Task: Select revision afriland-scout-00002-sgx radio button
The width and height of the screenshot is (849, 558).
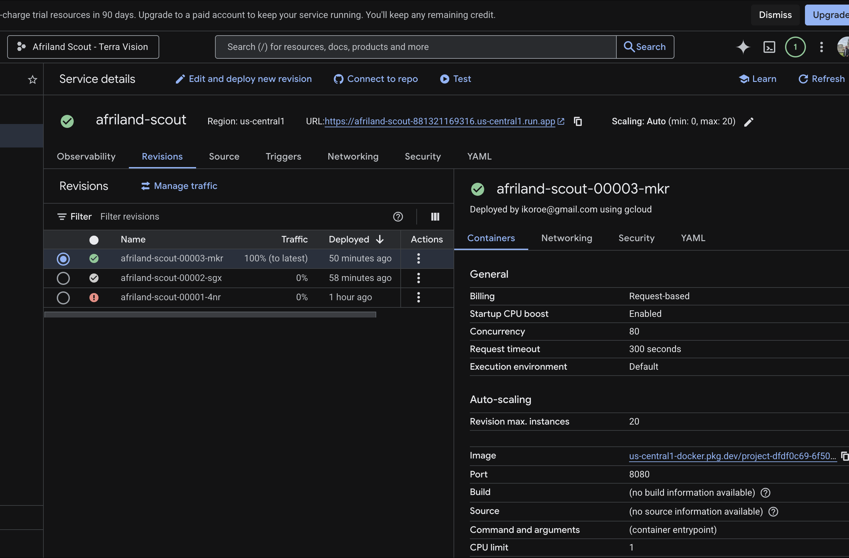Action: click(x=63, y=278)
